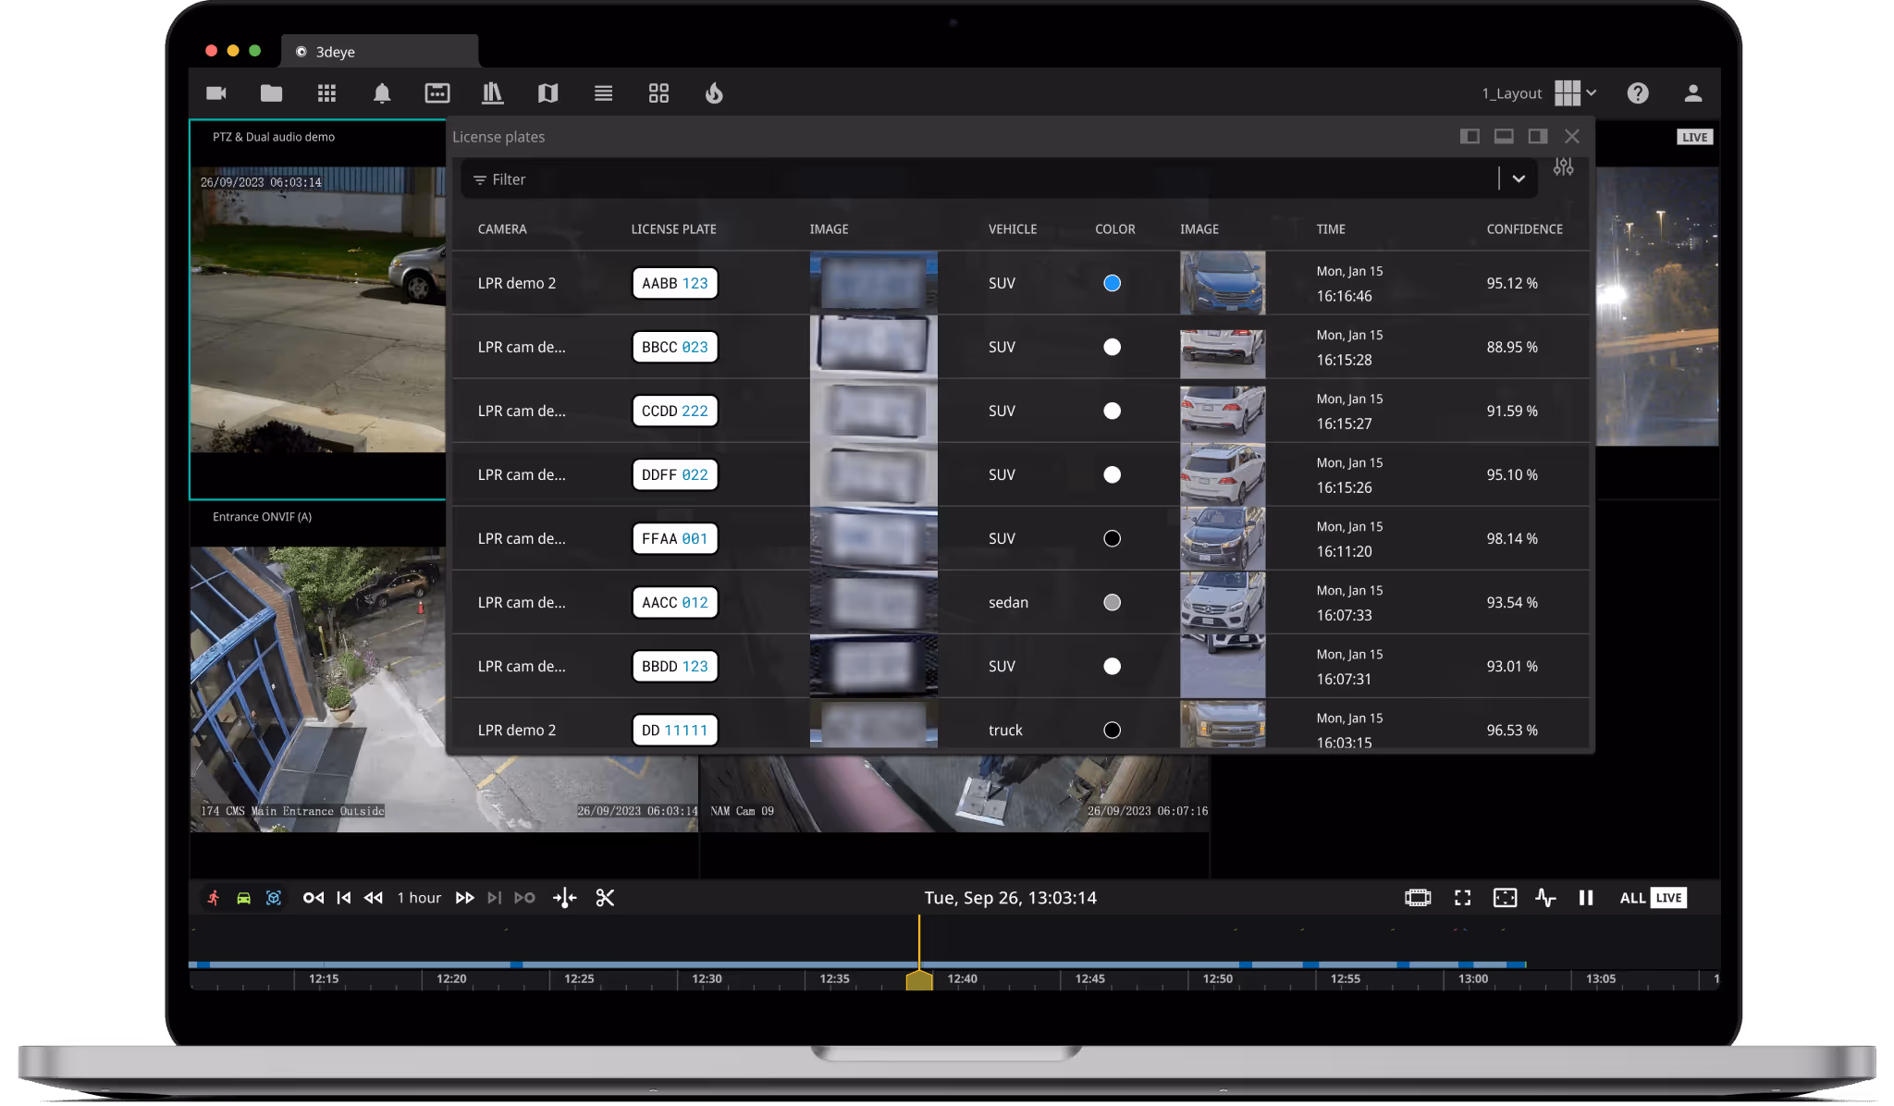Click the yellow timeline playhead marker
Image resolution: width=1894 pixels, height=1106 pixels.
click(918, 980)
